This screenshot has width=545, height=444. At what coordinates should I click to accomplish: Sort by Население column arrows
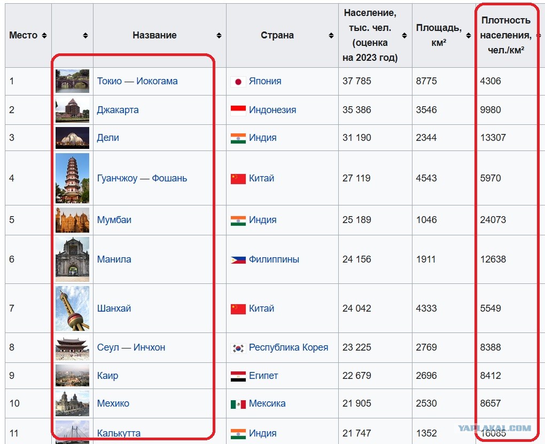[404, 35]
